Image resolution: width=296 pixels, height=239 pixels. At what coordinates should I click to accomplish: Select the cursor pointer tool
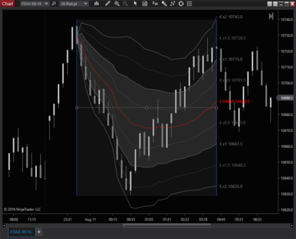pyautogui.click(x=136, y=3)
